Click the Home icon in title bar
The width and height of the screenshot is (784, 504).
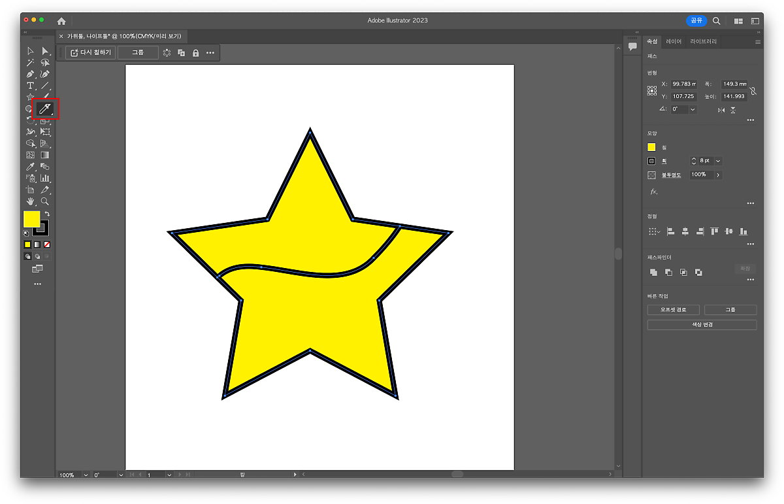(61, 21)
